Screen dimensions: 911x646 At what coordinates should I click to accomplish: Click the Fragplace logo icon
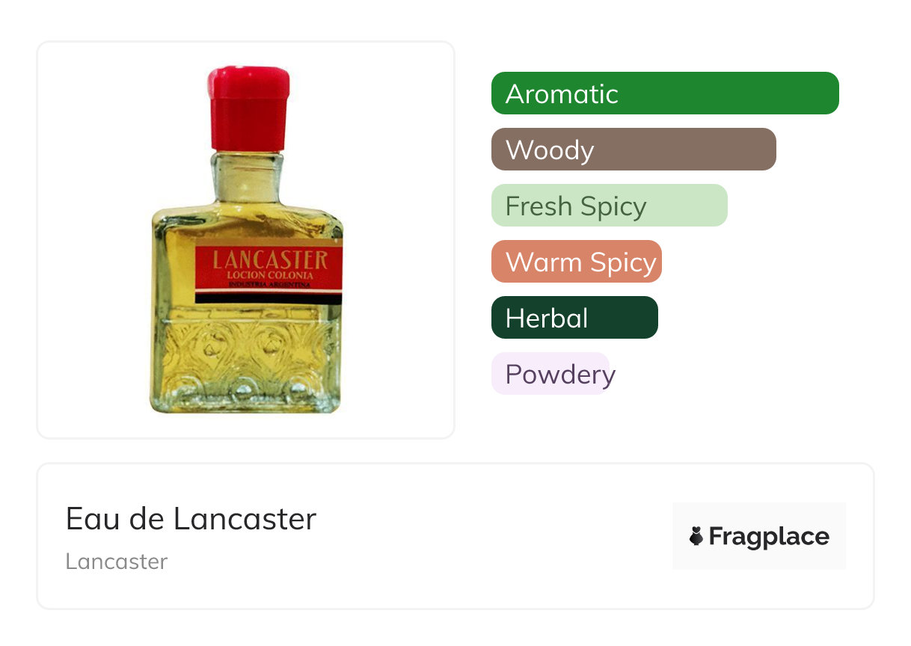point(696,536)
